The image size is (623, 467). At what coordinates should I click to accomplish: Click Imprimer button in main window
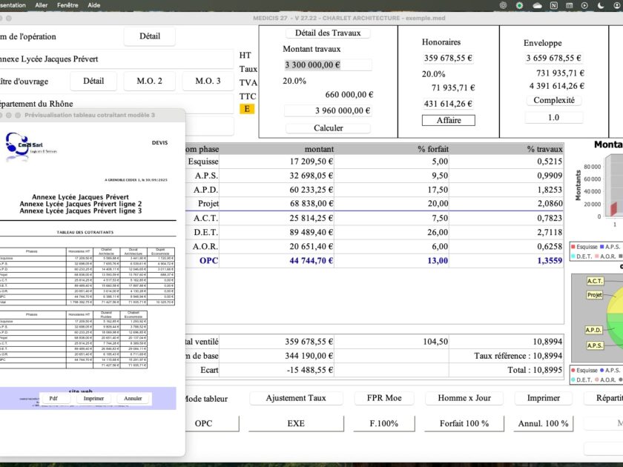click(543, 398)
